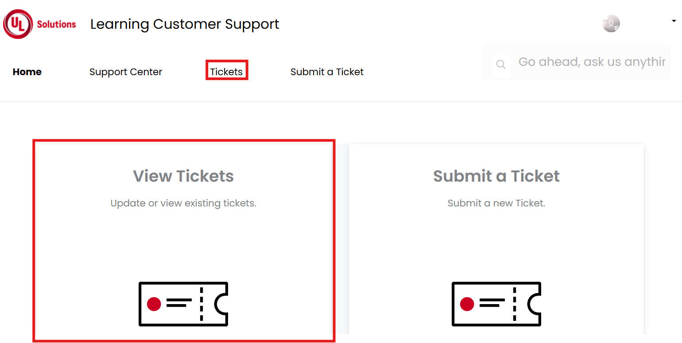This screenshot has width=682, height=343.
Task: Click the Submit a Ticket card heading
Action: (496, 176)
